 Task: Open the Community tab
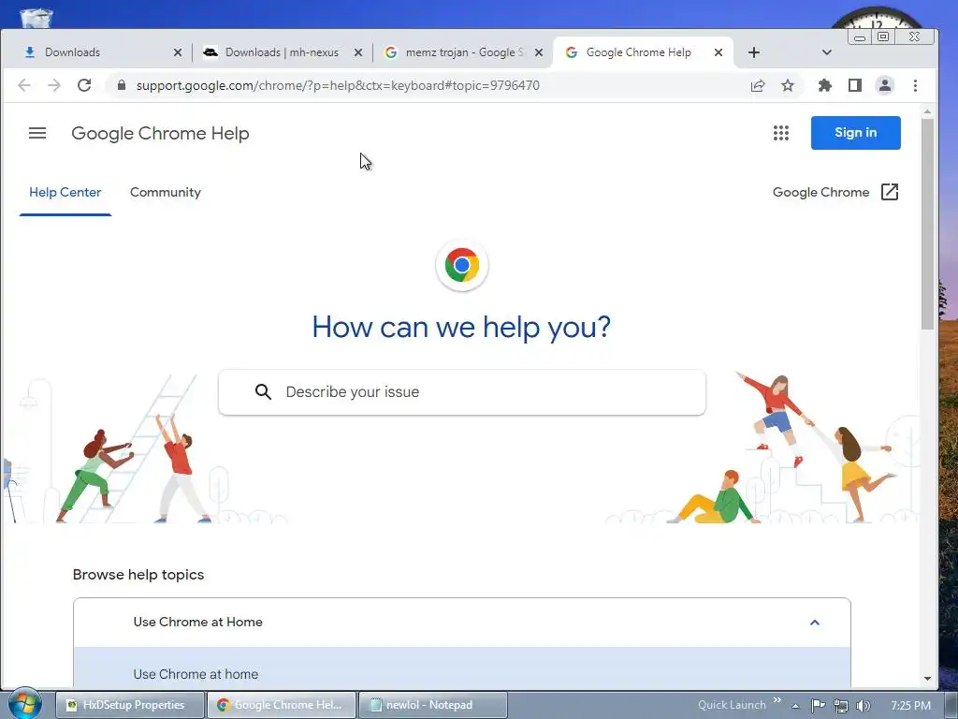[x=166, y=193]
